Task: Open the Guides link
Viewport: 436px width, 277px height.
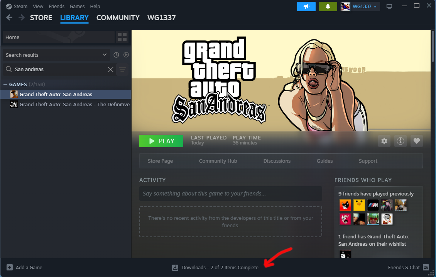Action: (324, 161)
